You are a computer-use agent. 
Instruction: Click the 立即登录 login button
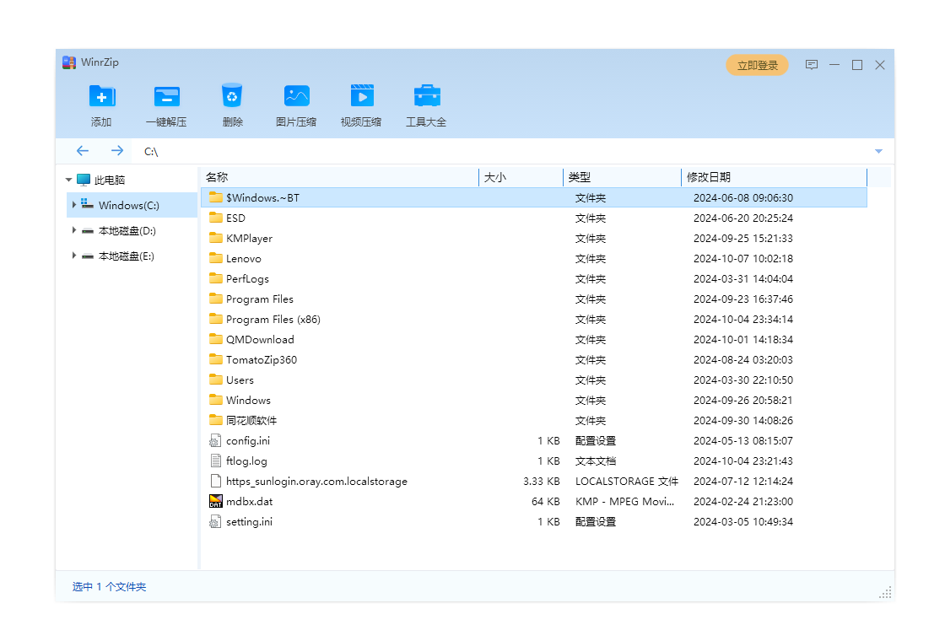758,65
